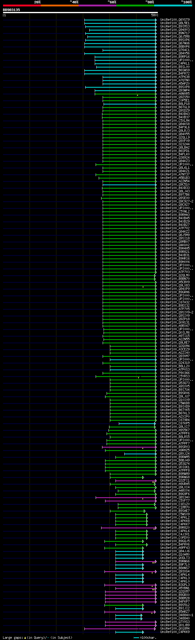Select label UniRef100_B9RP16
Viewport: 195px width, 640px height.
coord(175,57)
